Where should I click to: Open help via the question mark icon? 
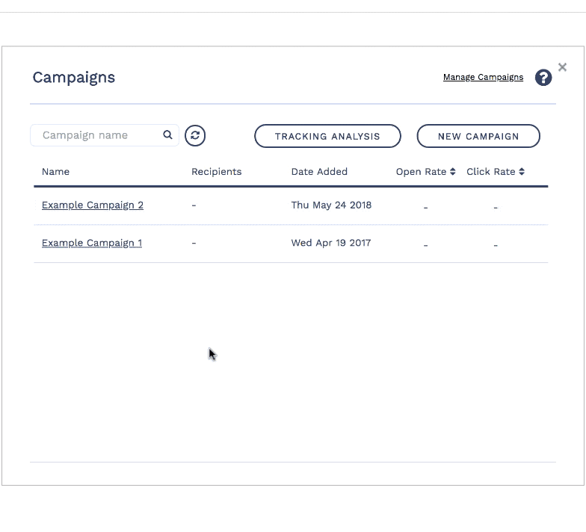(x=543, y=78)
